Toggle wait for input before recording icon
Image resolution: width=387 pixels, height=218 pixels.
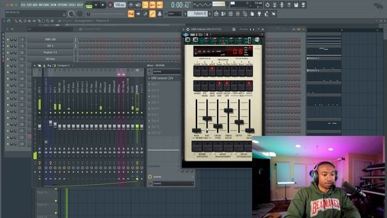tap(138, 5)
